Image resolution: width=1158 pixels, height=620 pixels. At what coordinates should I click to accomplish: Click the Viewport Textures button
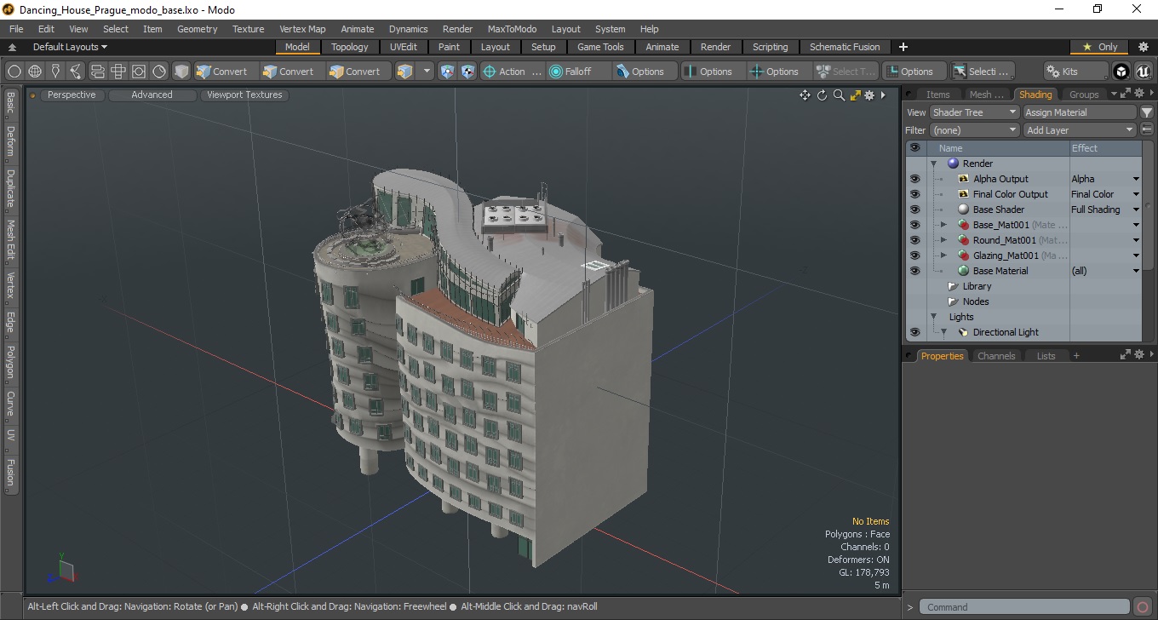(x=244, y=95)
